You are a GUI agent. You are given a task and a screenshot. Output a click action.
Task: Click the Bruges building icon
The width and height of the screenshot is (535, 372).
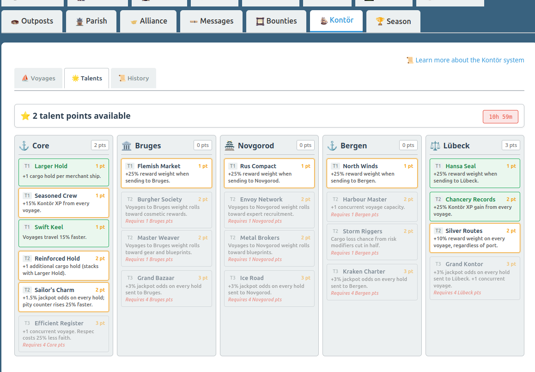[x=127, y=146]
